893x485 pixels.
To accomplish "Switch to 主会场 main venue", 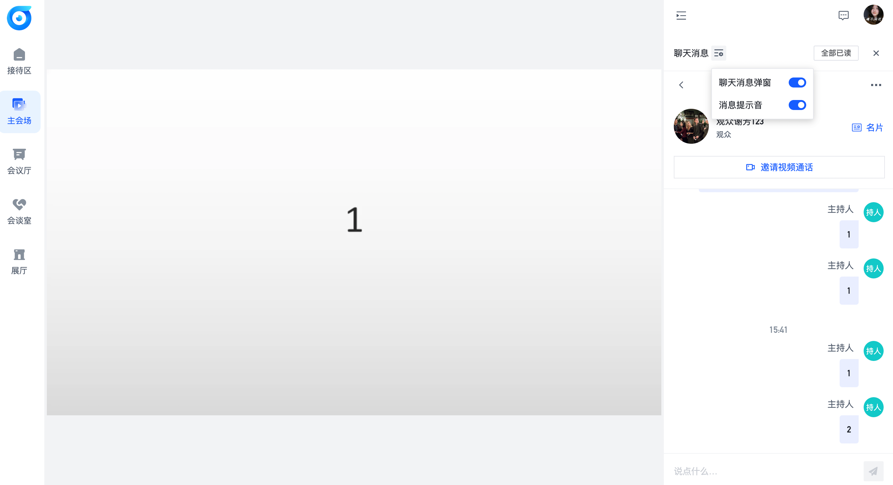I will click(x=19, y=111).
